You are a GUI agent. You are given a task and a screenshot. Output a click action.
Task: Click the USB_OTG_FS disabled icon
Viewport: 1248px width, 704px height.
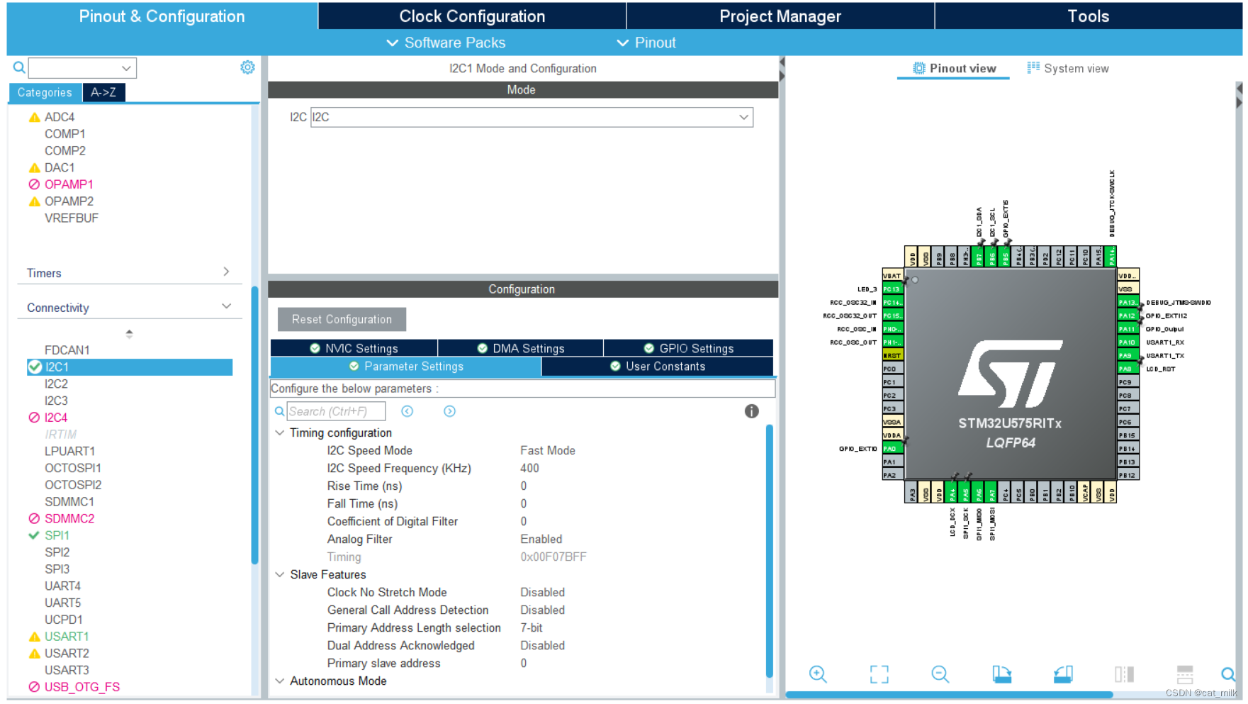point(34,687)
